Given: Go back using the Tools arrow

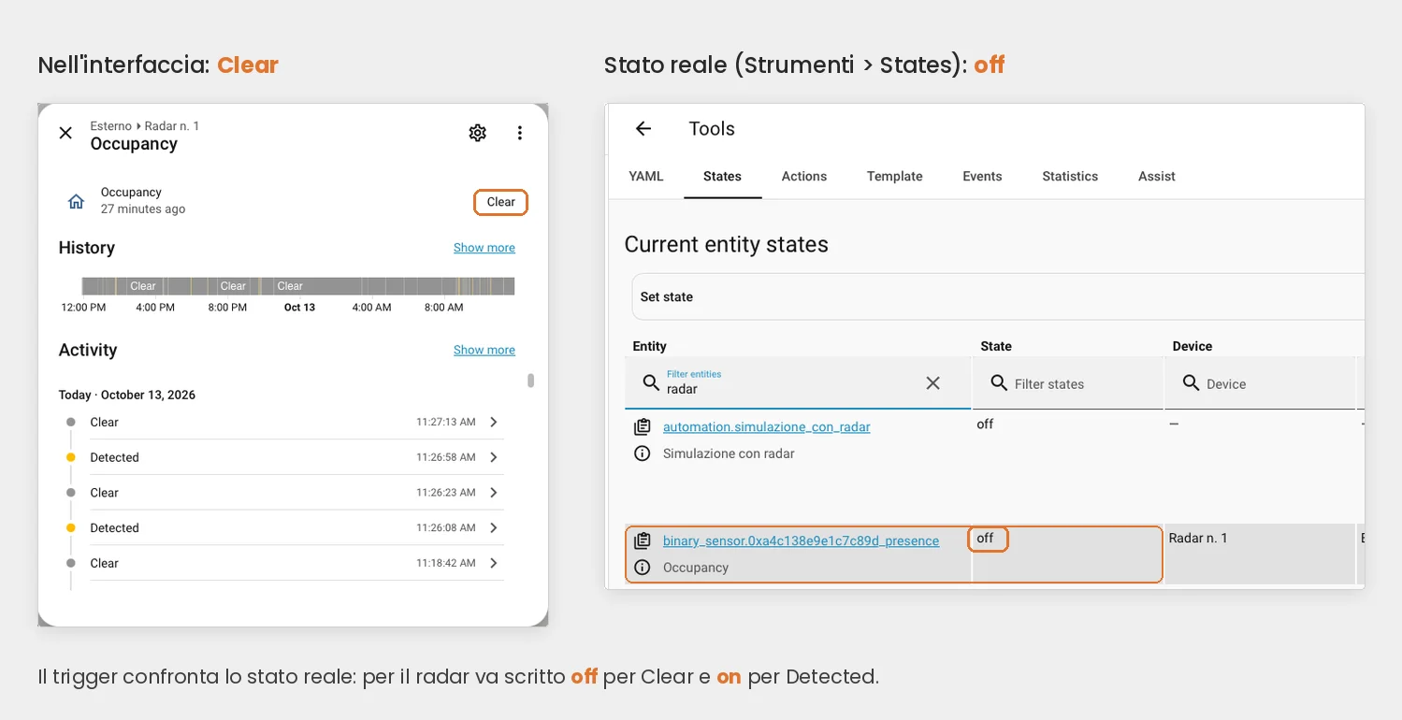Looking at the screenshot, I should (643, 129).
